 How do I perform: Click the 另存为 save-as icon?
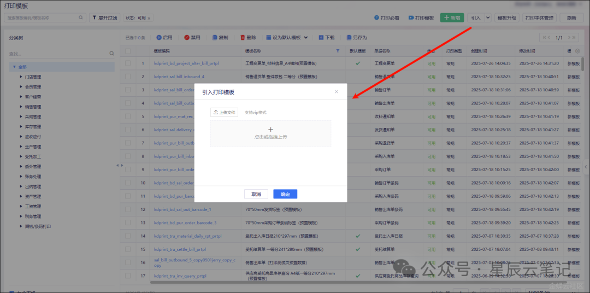click(349, 38)
